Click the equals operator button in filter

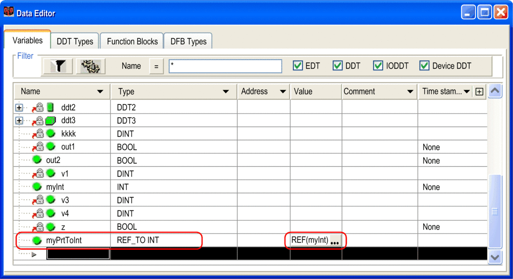pyautogui.click(x=156, y=66)
